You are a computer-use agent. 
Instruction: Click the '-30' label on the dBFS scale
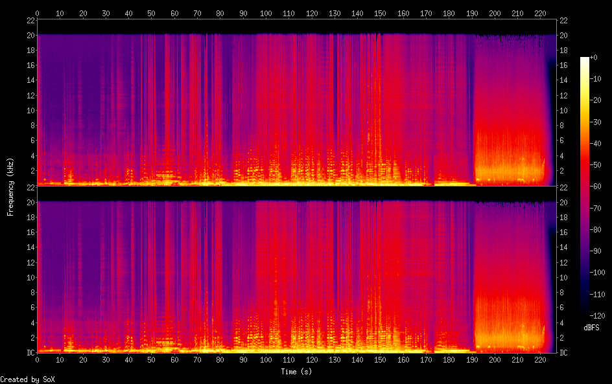[x=596, y=122]
